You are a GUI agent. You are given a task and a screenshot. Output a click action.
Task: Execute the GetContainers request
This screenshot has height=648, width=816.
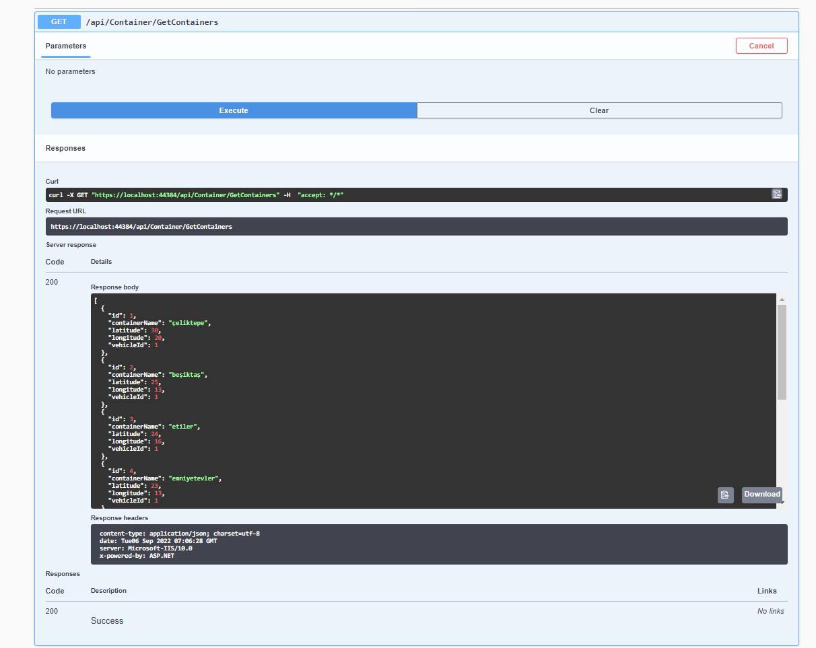point(234,110)
